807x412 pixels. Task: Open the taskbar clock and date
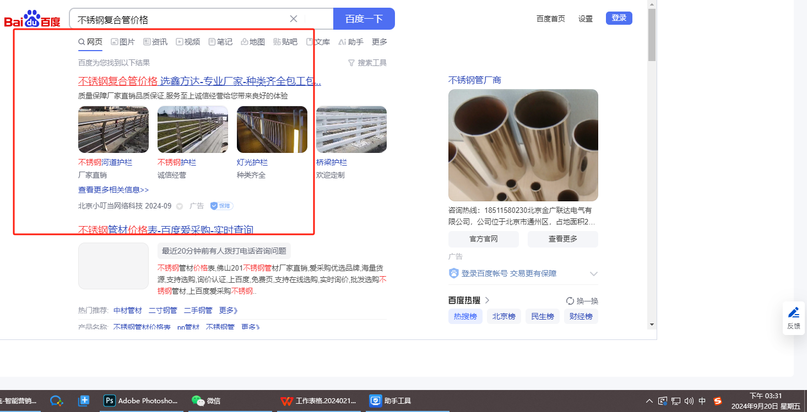click(766, 401)
